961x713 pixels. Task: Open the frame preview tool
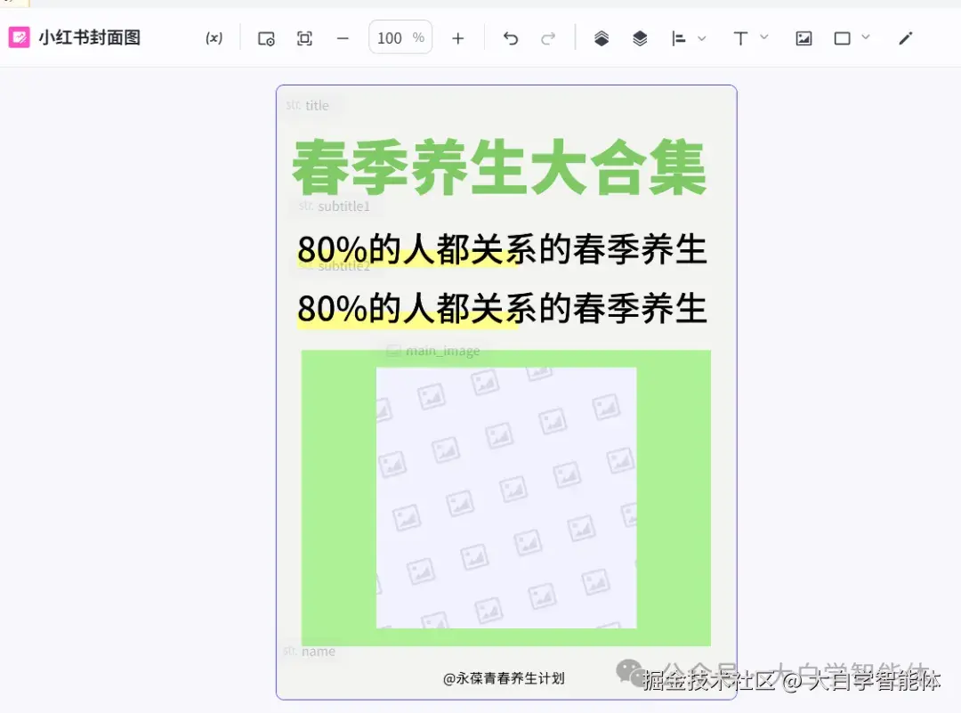tap(265, 37)
